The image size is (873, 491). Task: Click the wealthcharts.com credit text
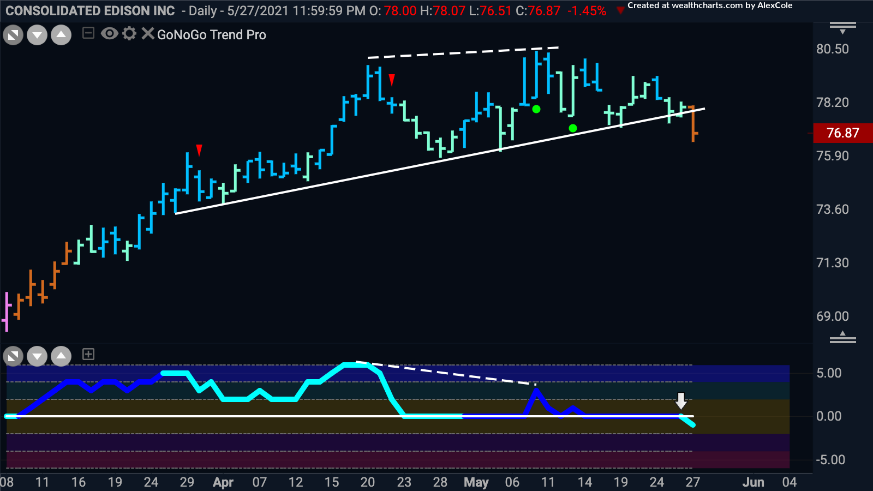(710, 5)
